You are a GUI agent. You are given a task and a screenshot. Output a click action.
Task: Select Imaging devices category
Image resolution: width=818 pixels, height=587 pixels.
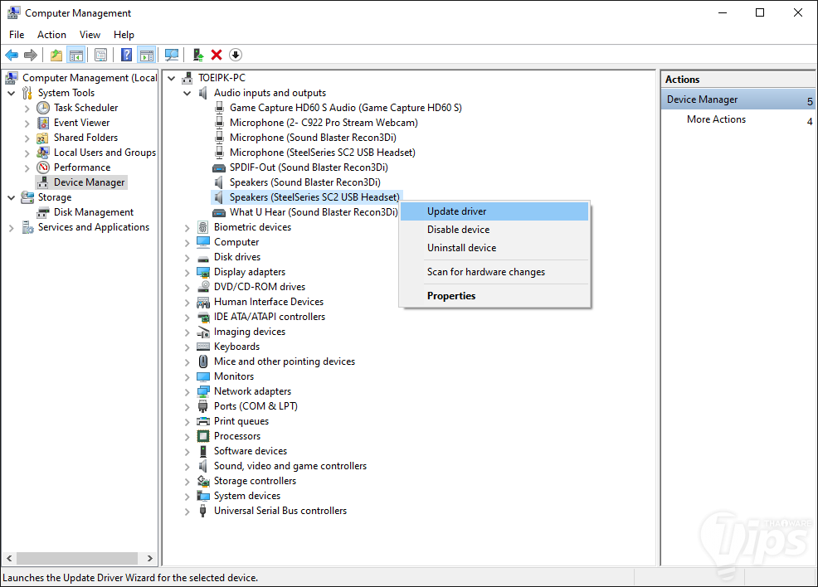[x=250, y=332]
